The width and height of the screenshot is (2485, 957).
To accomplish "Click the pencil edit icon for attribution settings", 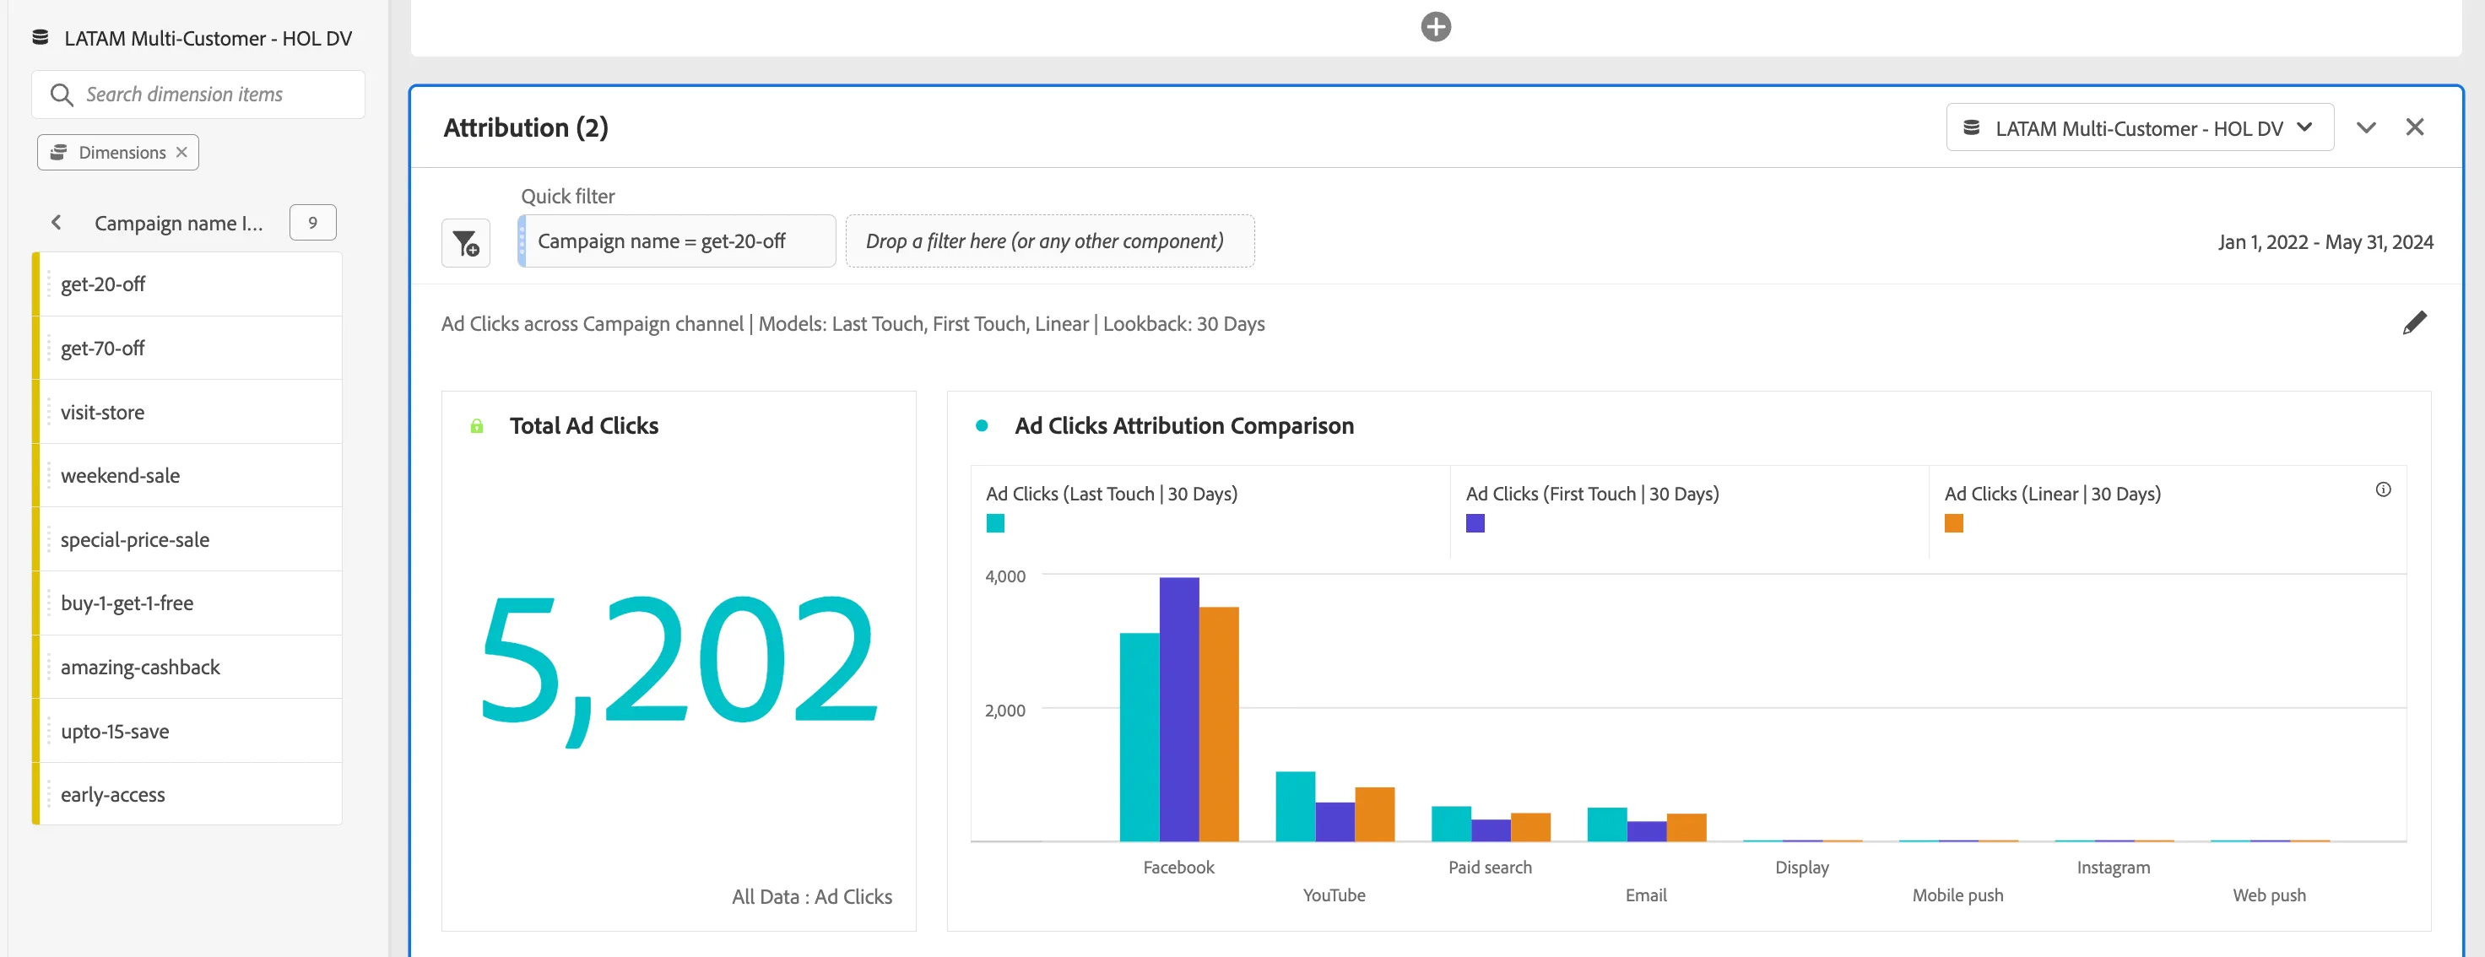I will pyautogui.click(x=2415, y=323).
